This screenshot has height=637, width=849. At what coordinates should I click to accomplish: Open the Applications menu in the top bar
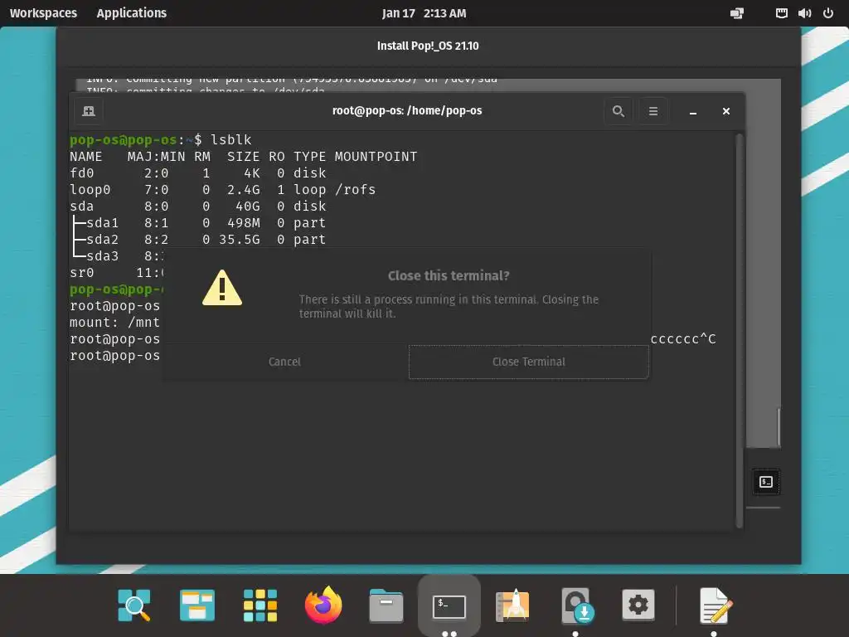(x=132, y=13)
